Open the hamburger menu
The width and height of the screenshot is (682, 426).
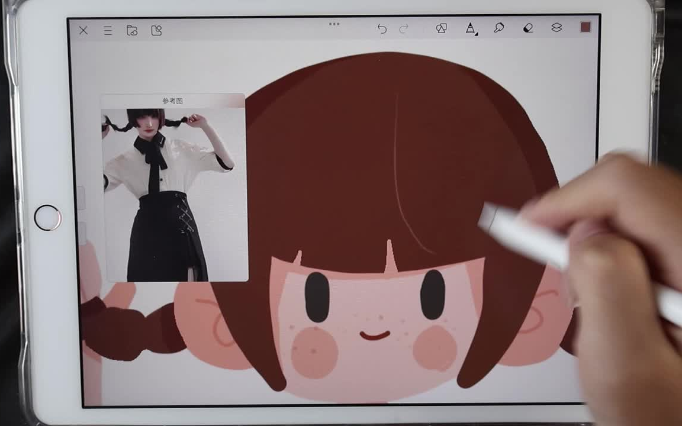click(x=107, y=30)
